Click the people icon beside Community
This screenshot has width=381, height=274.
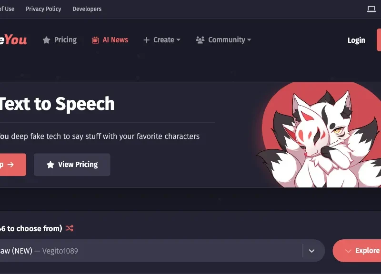pos(200,40)
